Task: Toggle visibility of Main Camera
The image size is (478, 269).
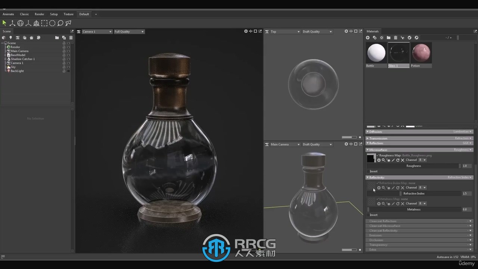Action: 68,51
